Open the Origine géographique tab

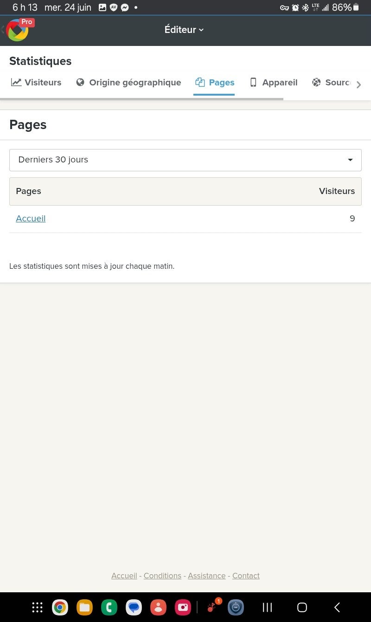(x=128, y=82)
